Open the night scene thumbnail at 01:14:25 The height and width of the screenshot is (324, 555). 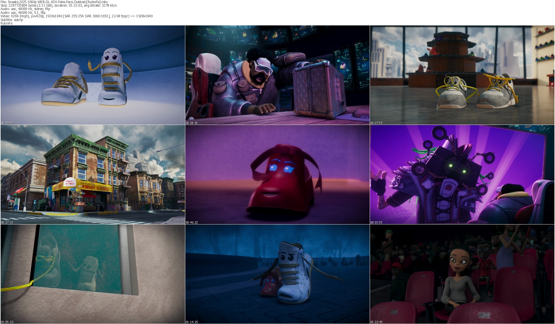(277, 274)
